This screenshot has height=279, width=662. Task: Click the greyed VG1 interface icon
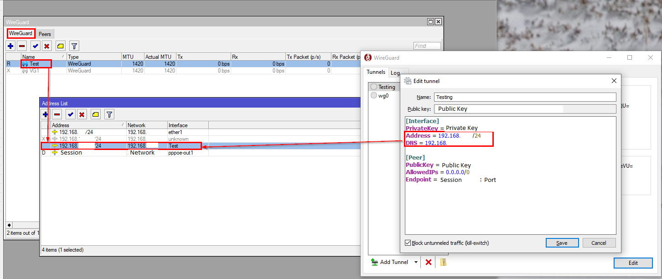(x=25, y=71)
